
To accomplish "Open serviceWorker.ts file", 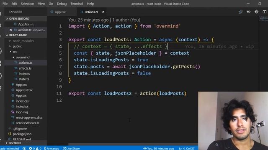I will 27,123.
